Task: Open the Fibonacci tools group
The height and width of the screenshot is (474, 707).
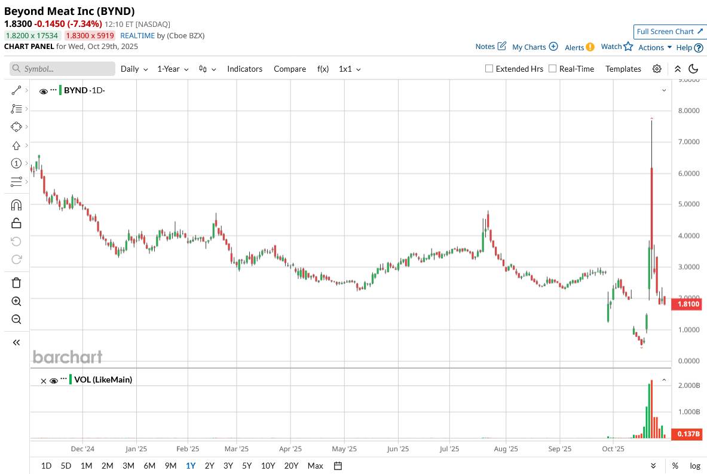Action: tap(16, 109)
